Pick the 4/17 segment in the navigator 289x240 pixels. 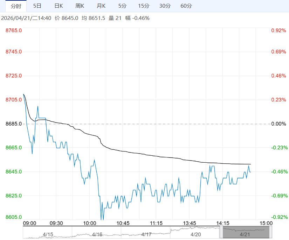pos(146,234)
